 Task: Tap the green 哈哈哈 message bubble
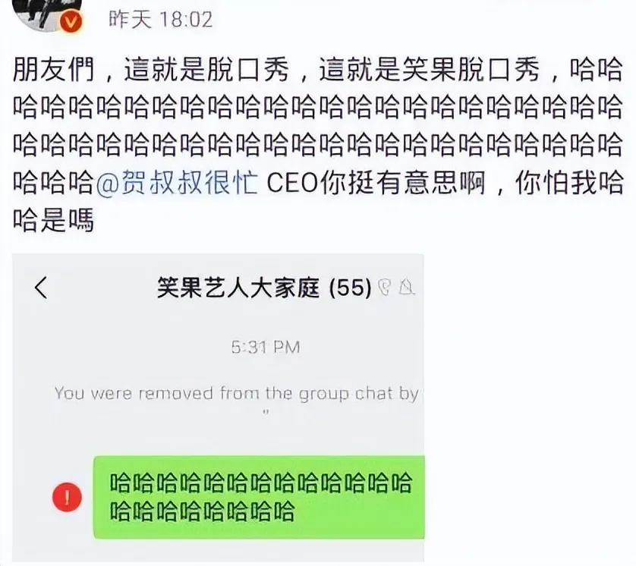[x=260, y=497]
